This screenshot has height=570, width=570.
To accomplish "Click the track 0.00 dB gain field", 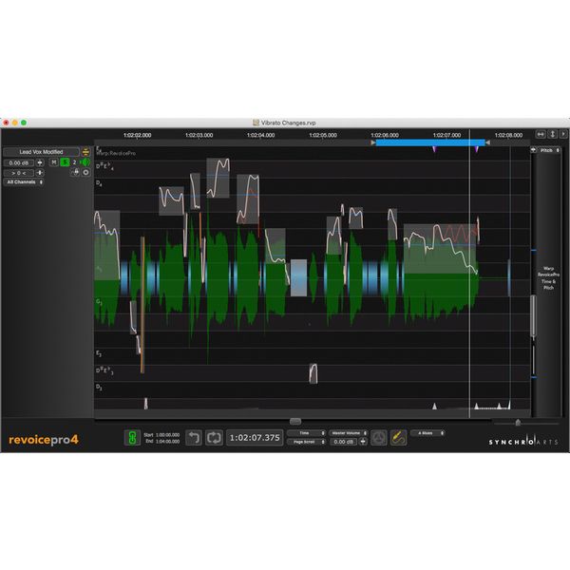I will [x=19, y=162].
